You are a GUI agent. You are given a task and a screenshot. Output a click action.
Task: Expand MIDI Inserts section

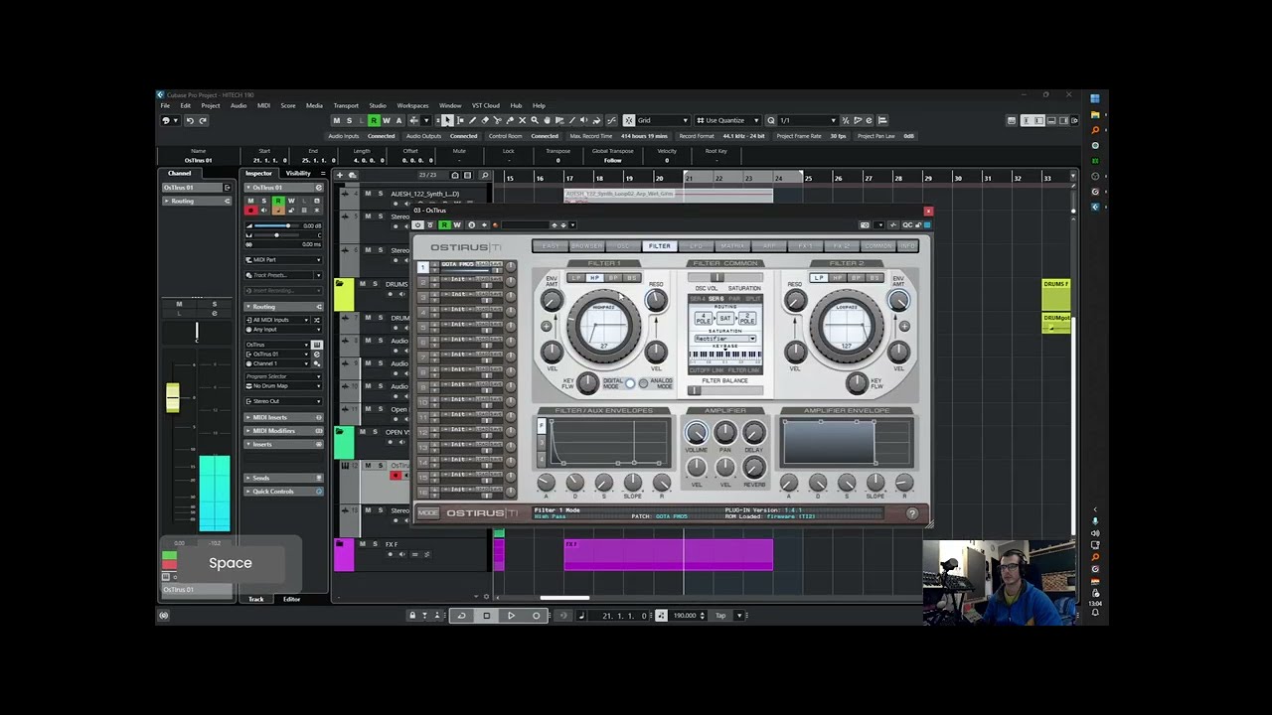pos(283,417)
